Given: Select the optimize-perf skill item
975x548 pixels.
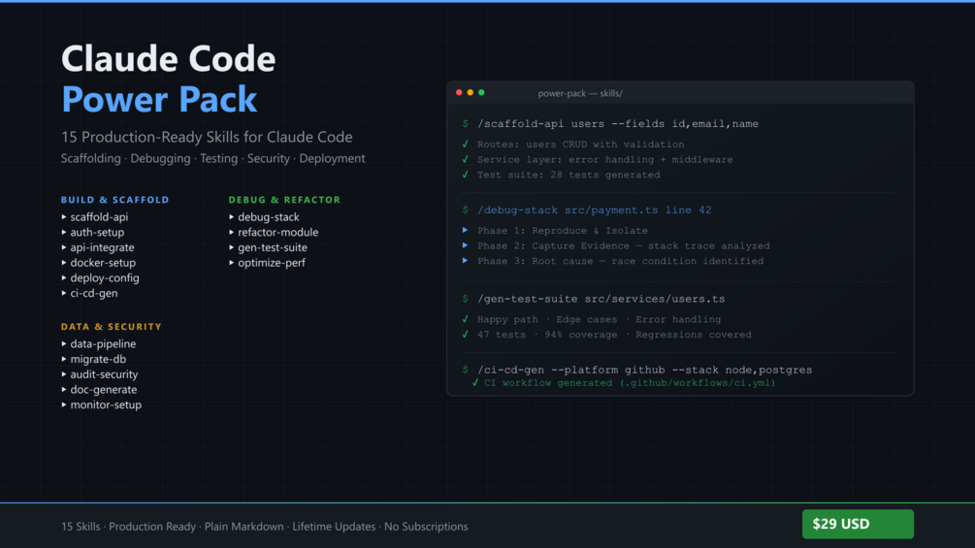Looking at the screenshot, I should click(272, 263).
